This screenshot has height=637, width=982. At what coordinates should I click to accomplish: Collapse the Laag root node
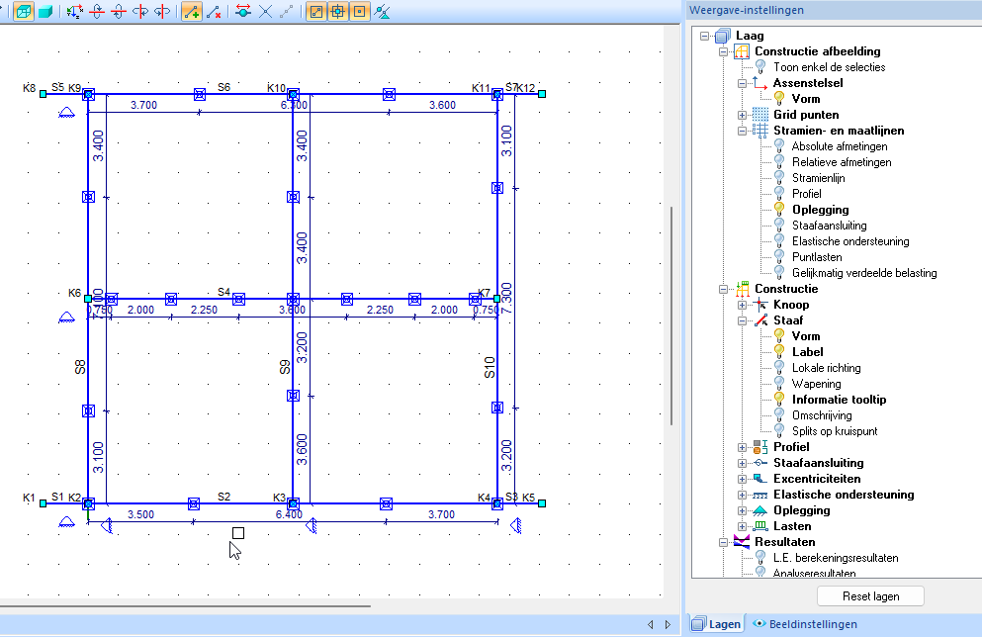click(x=704, y=36)
